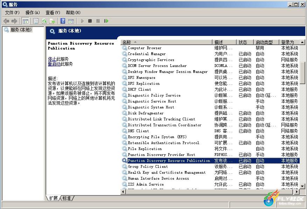Select Diagnostic System Host row

(210, 107)
